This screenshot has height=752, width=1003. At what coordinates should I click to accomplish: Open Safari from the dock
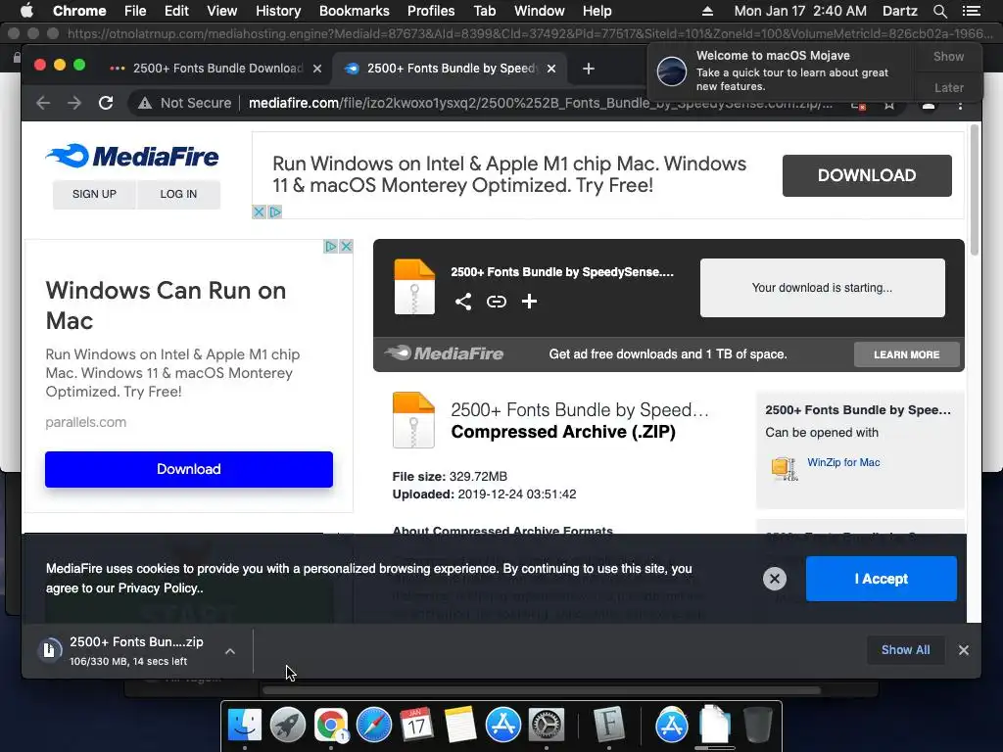coord(373,726)
